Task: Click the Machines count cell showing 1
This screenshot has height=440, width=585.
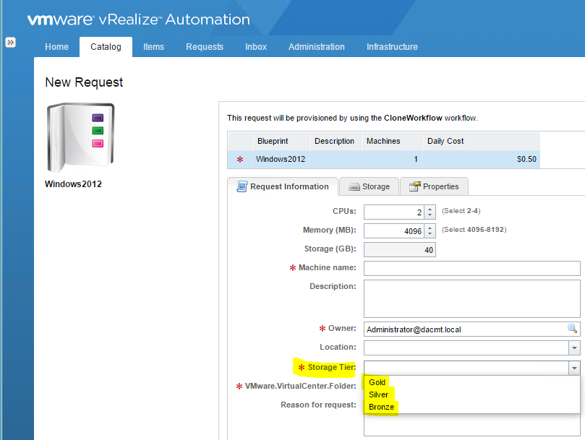Action: pos(392,159)
